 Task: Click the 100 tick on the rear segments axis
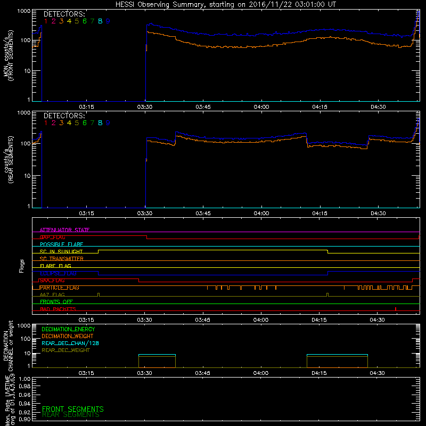[26, 143]
